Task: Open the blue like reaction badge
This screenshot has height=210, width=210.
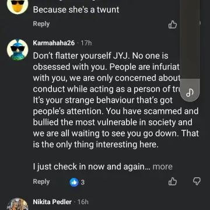Action: (x=74, y=182)
